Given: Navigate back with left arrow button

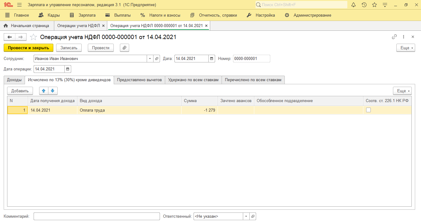Looking at the screenshot, I should 10,37.
